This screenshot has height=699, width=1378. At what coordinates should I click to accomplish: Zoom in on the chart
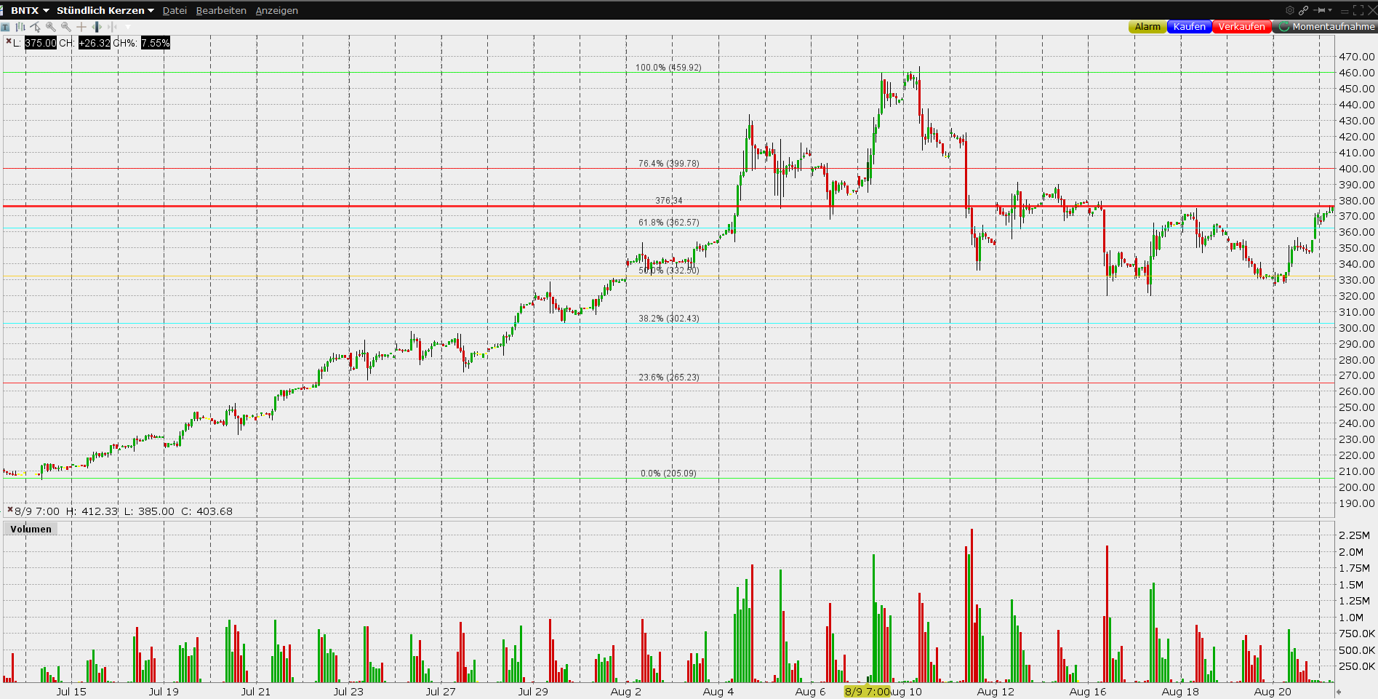(x=50, y=27)
